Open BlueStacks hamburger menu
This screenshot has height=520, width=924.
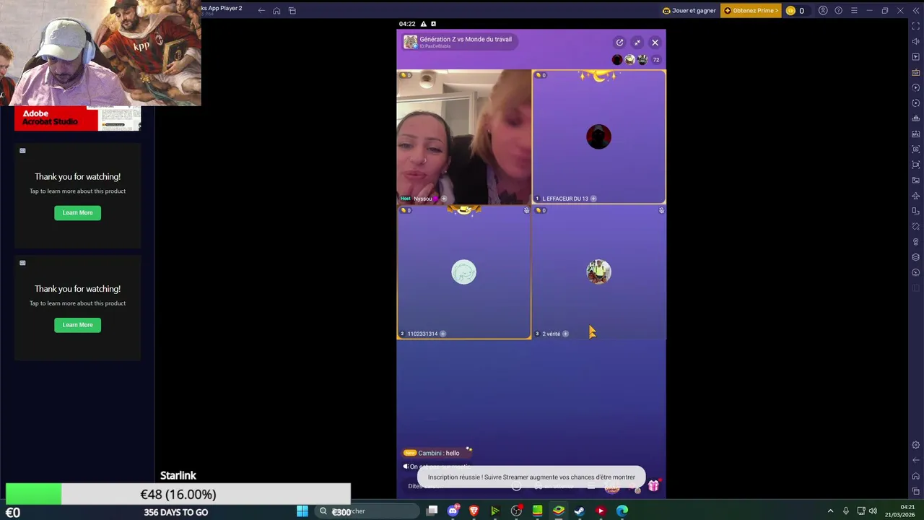[x=854, y=11]
